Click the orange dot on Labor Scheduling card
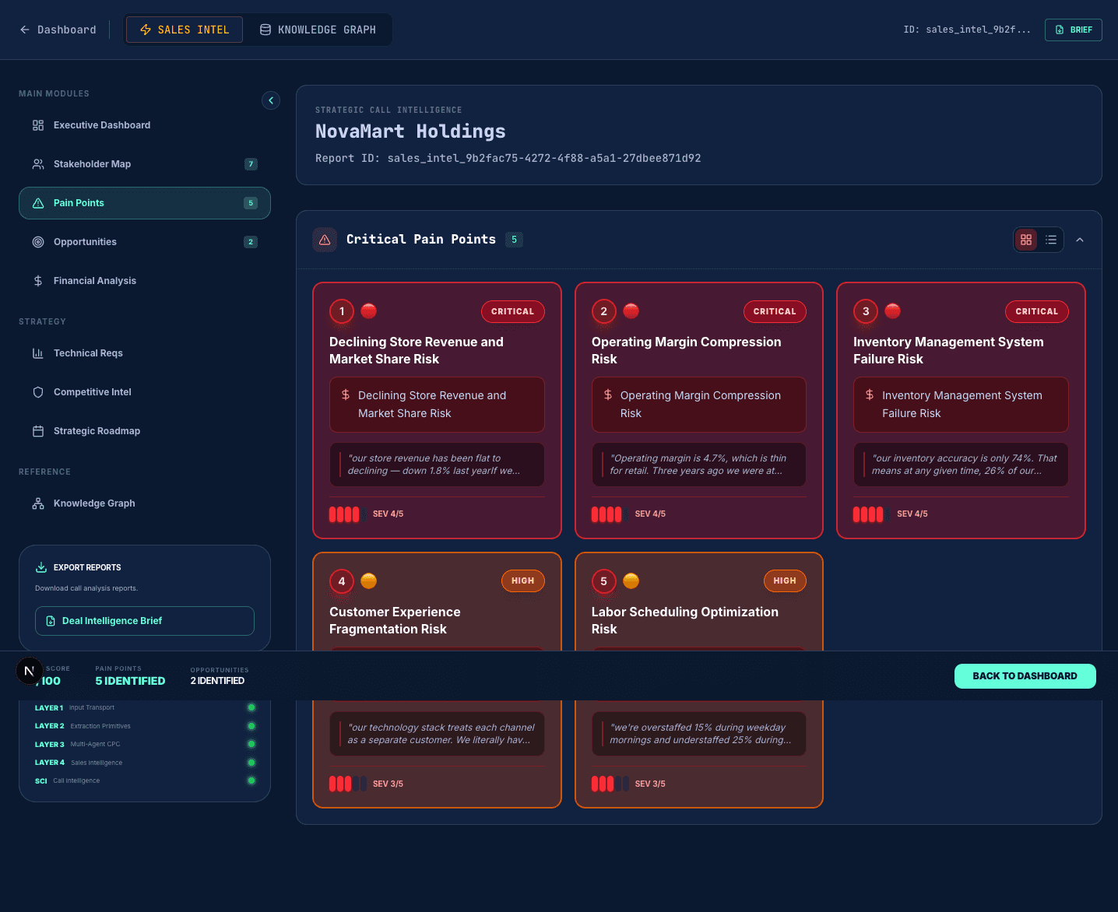This screenshot has height=912, width=1118. coord(631,581)
